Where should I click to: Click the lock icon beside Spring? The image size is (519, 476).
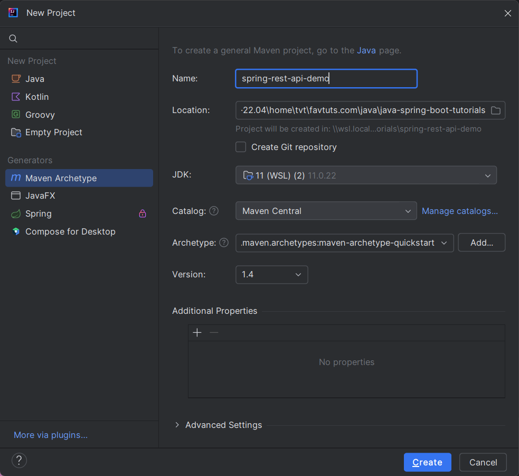click(143, 213)
